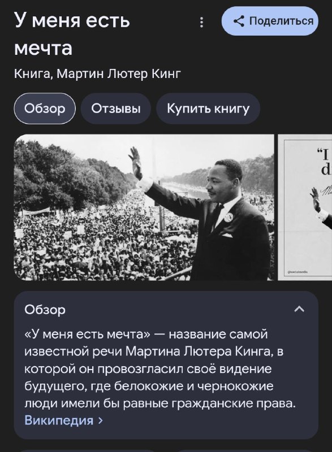Open the Википедия source link
This screenshot has height=452, width=332.
[x=59, y=420]
